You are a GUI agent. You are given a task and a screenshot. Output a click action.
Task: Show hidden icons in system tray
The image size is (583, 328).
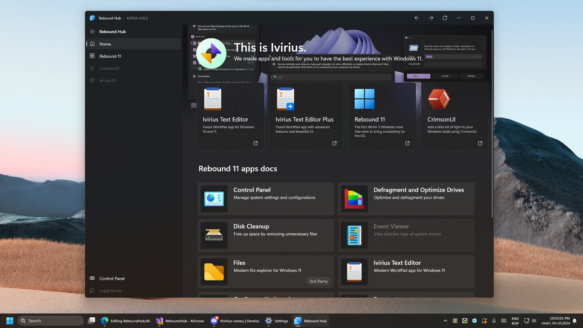pyautogui.click(x=445, y=321)
